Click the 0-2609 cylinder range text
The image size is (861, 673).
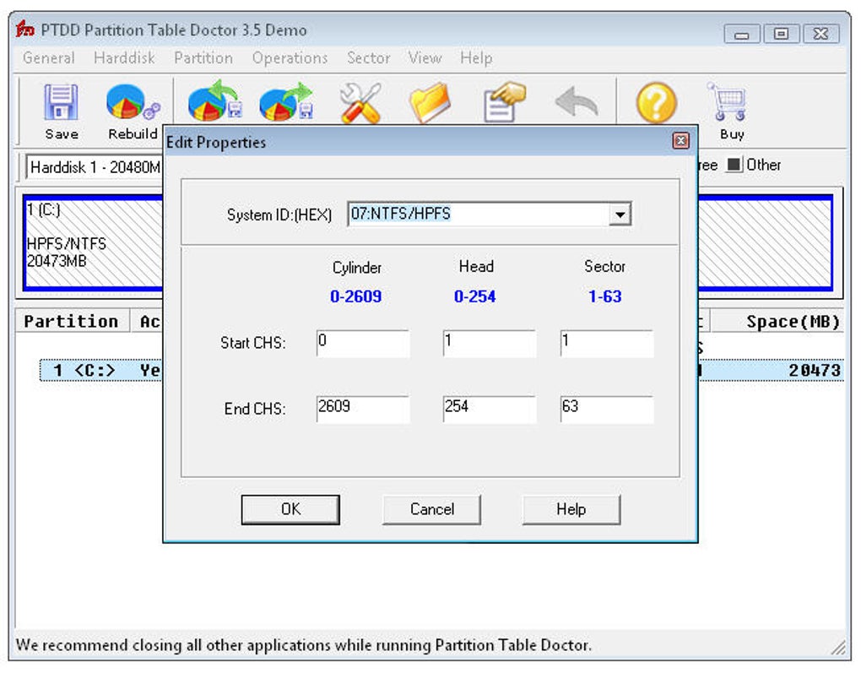click(x=356, y=296)
